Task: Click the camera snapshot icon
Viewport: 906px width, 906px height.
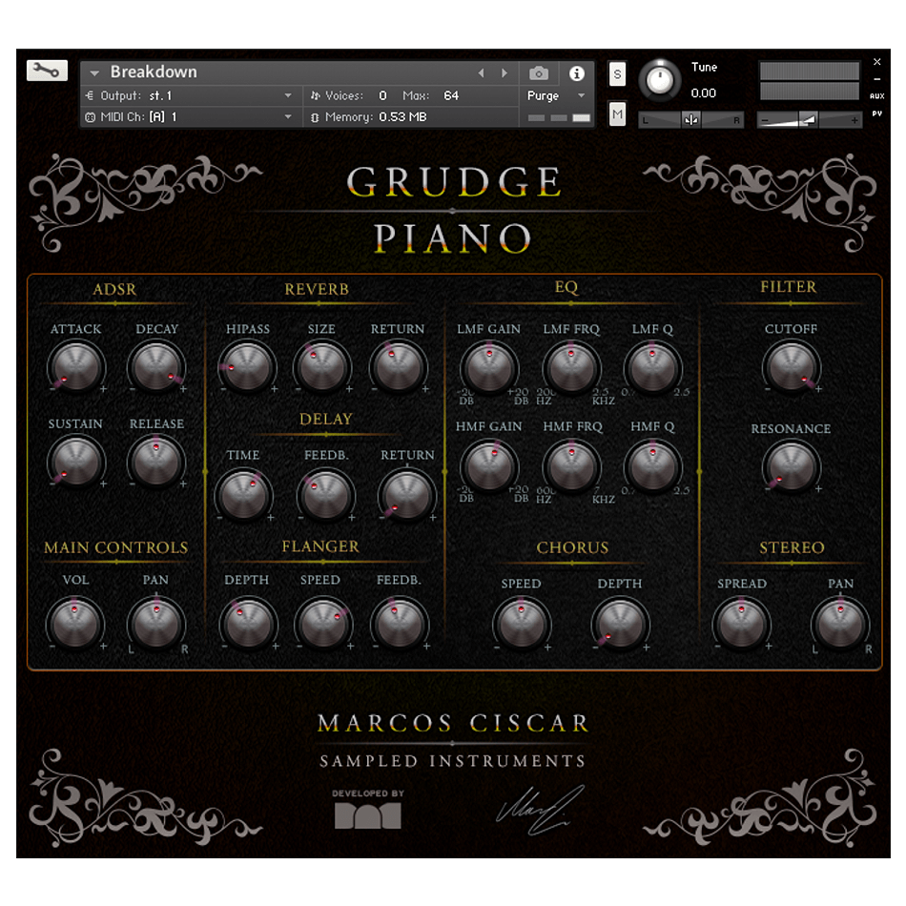Action: point(539,73)
